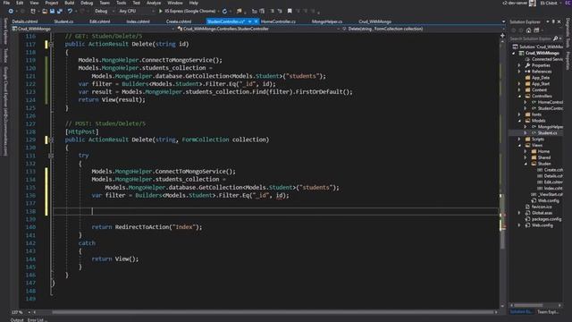Viewport: 572px width, 322px height.
Task: Open the Output panel tab
Action: (x=17, y=320)
